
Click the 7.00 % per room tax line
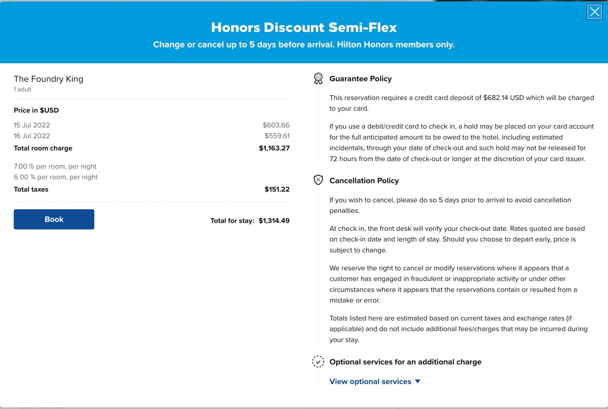[x=55, y=166]
